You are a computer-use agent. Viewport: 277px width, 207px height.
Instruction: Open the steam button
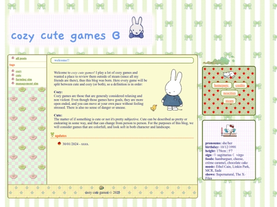click(229, 101)
